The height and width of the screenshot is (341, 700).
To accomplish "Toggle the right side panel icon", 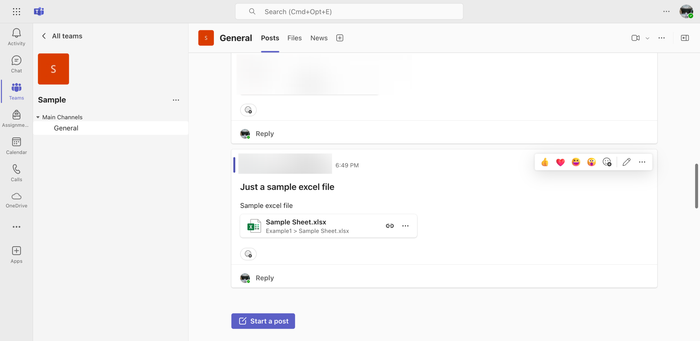I will coord(685,38).
